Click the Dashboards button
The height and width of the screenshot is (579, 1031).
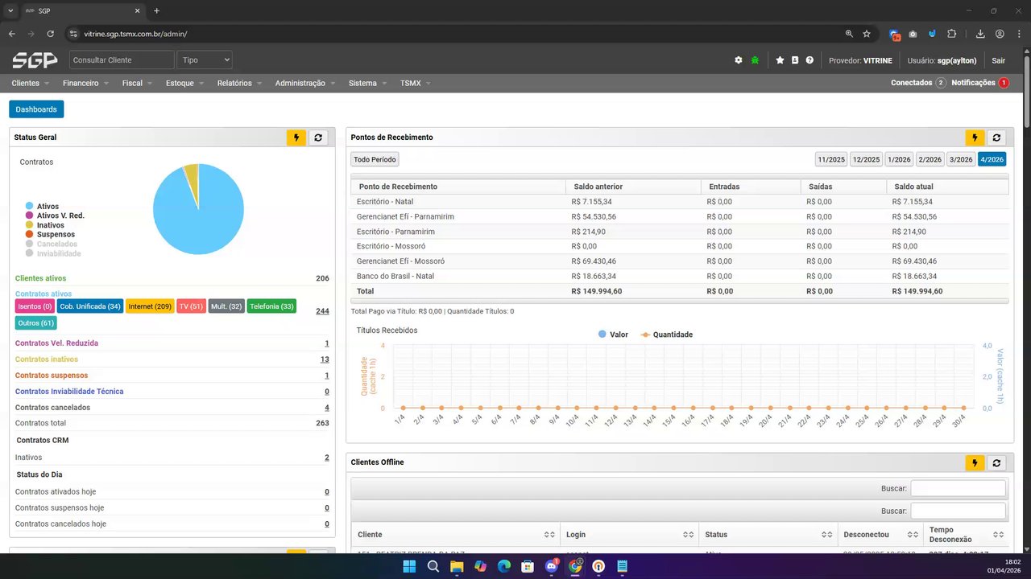[x=36, y=109]
